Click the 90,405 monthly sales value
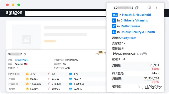 (34, 79)
